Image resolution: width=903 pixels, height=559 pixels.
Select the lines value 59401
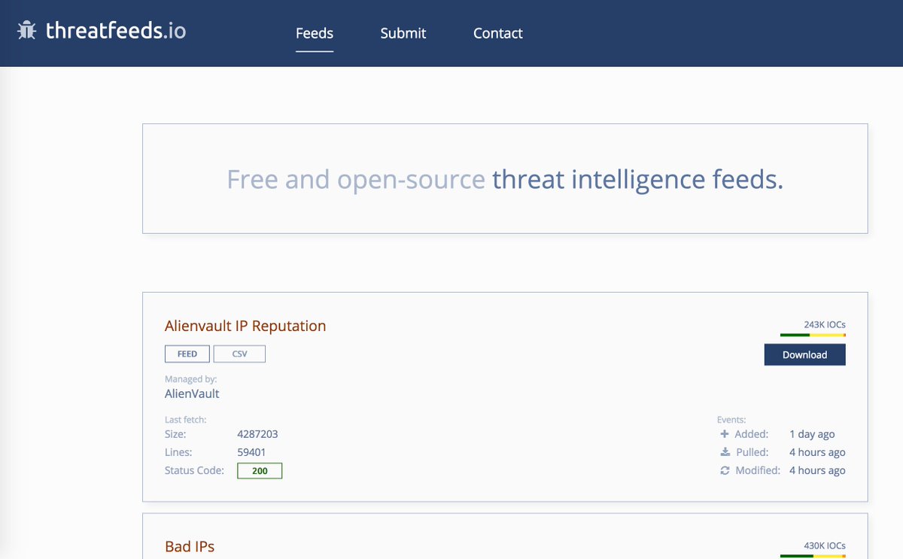(x=251, y=452)
